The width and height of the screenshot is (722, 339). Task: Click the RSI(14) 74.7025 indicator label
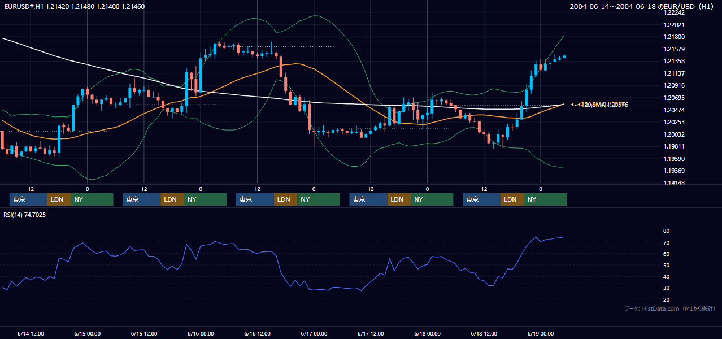tap(25, 215)
